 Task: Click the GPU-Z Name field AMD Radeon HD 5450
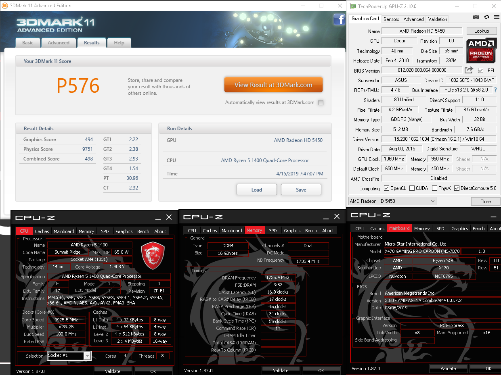(422, 31)
